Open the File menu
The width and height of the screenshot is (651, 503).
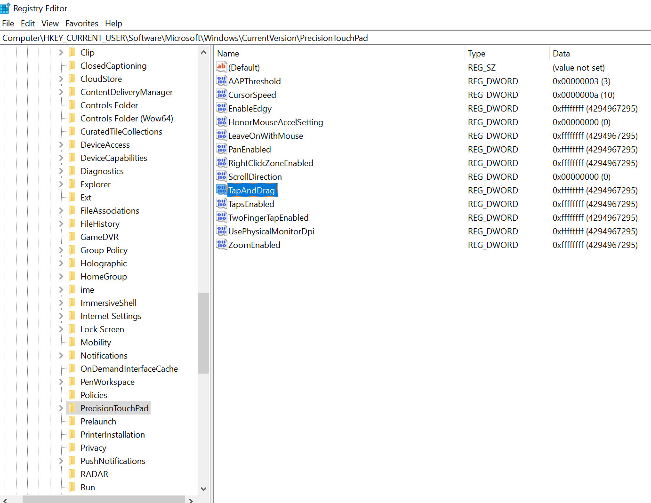pyautogui.click(x=8, y=23)
